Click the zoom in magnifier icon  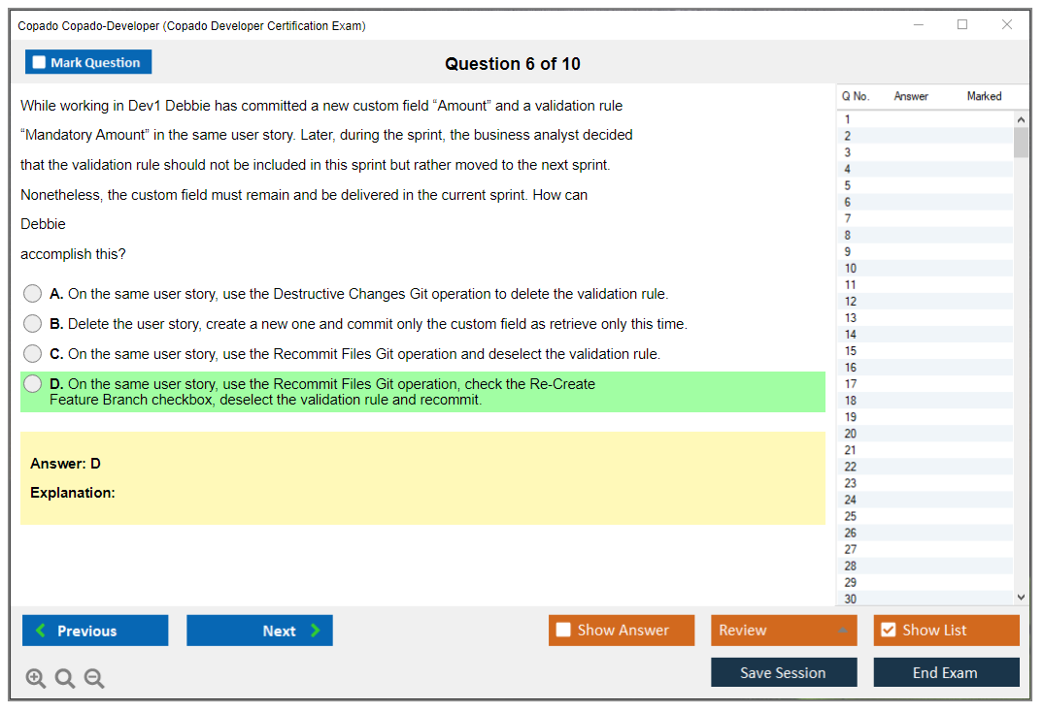click(36, 678)
